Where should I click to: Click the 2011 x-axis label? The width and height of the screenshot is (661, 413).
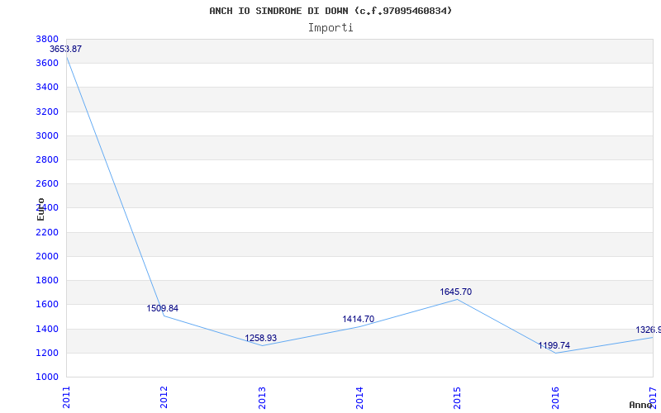point(66,397)
